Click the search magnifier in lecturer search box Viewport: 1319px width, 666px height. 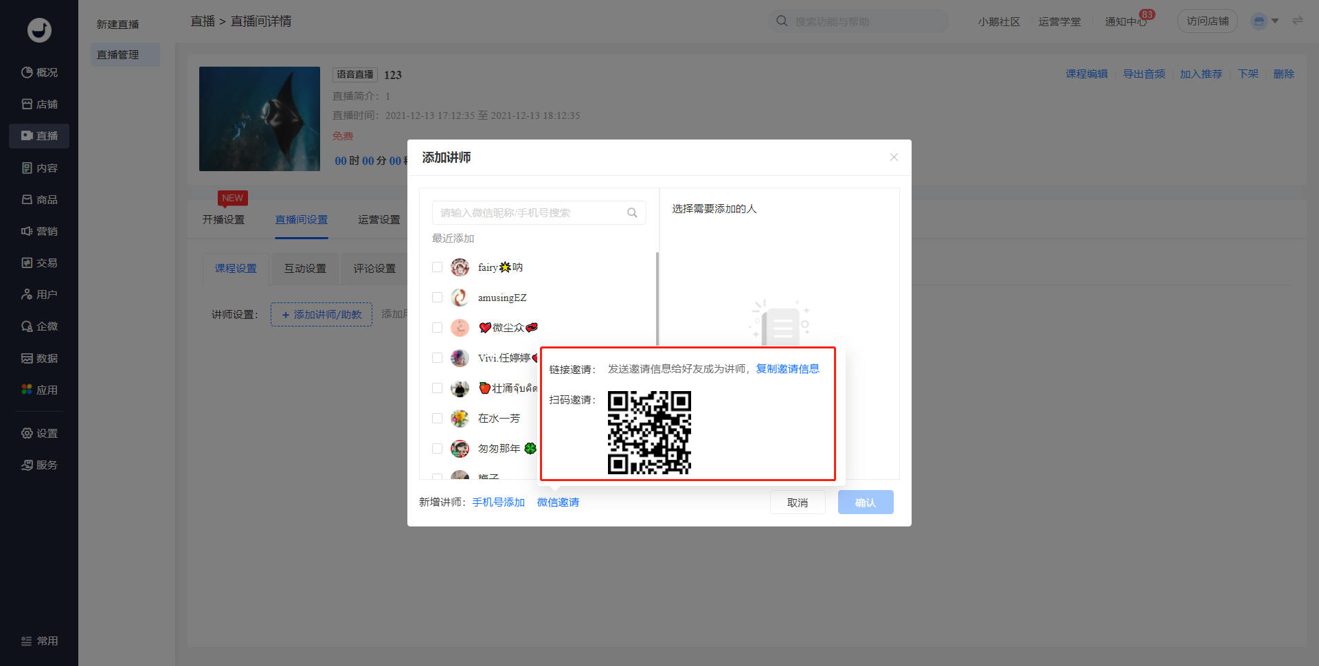pos(632,213)
